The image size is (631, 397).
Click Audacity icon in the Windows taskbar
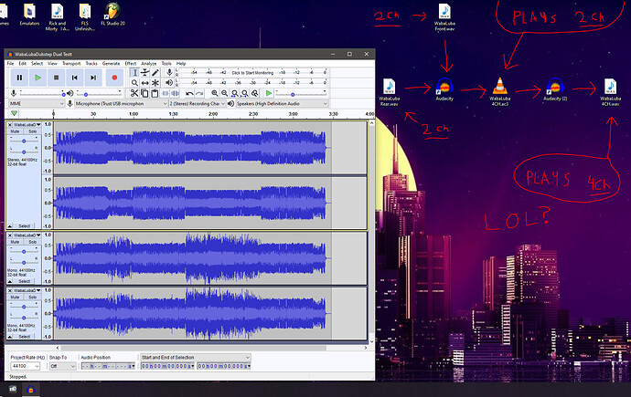(31, 390)
